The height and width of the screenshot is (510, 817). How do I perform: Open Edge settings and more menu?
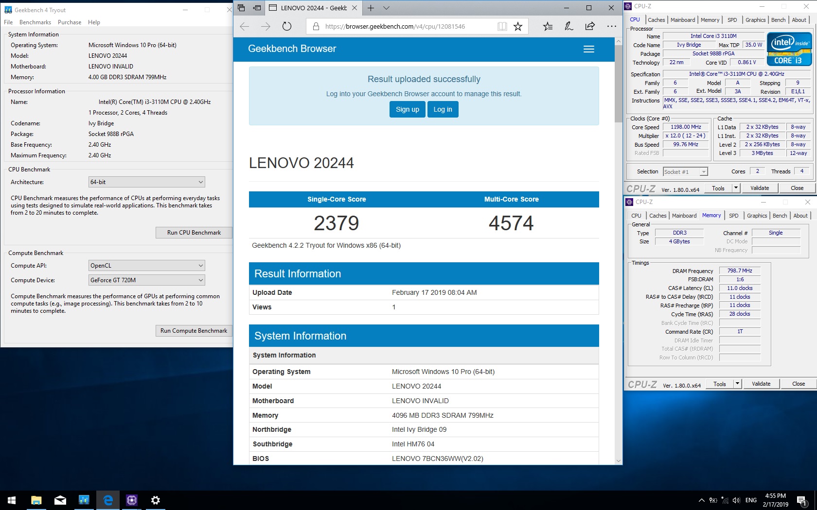pos(612,26)
